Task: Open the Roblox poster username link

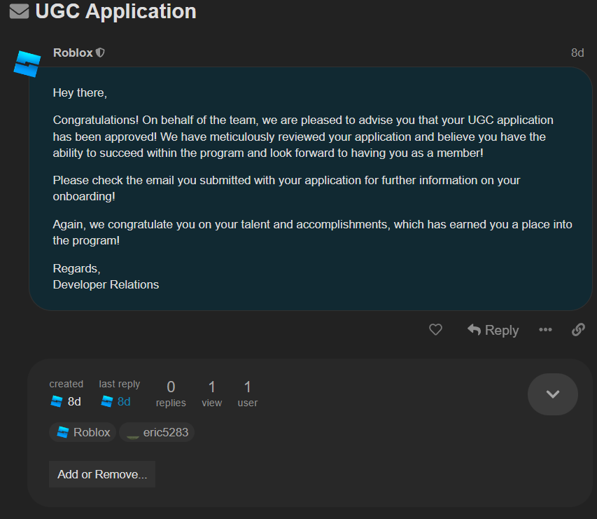Action: (x=73, y=53)
